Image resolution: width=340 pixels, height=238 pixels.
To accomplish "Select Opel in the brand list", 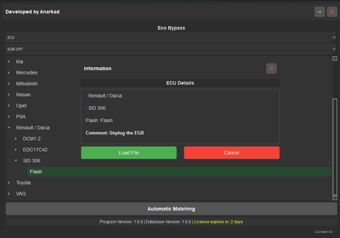I will tap(21, 106).
